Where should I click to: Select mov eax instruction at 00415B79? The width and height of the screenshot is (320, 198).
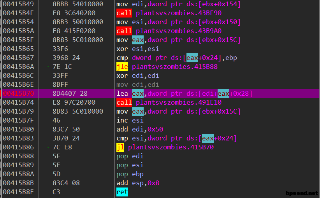(x=179, y=112)
